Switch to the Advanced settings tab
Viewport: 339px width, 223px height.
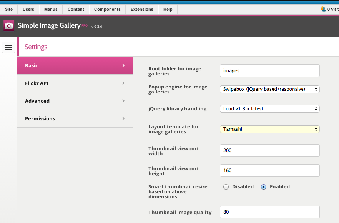pos(75,101)
